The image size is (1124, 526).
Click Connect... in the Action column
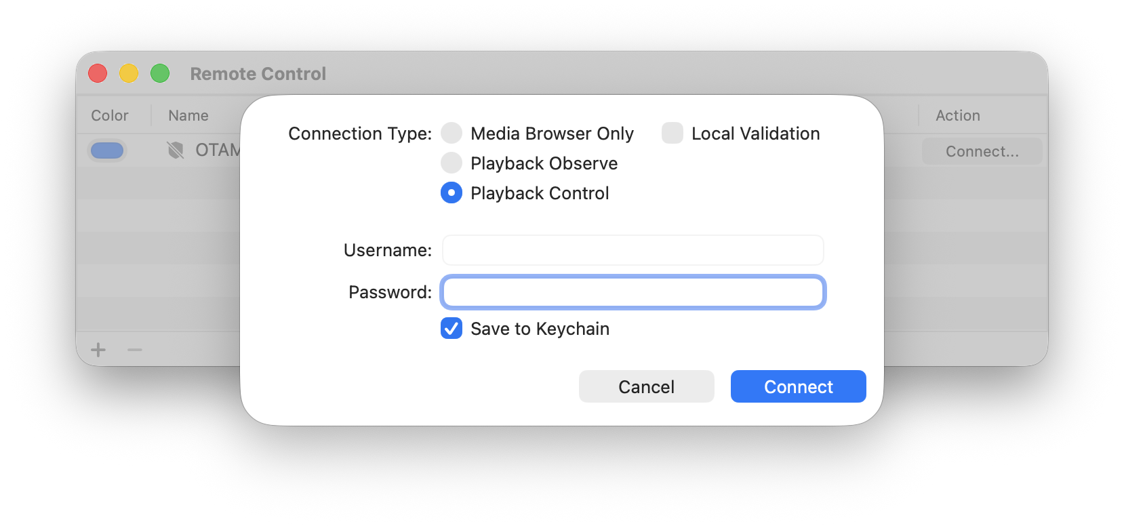[982, 150]
